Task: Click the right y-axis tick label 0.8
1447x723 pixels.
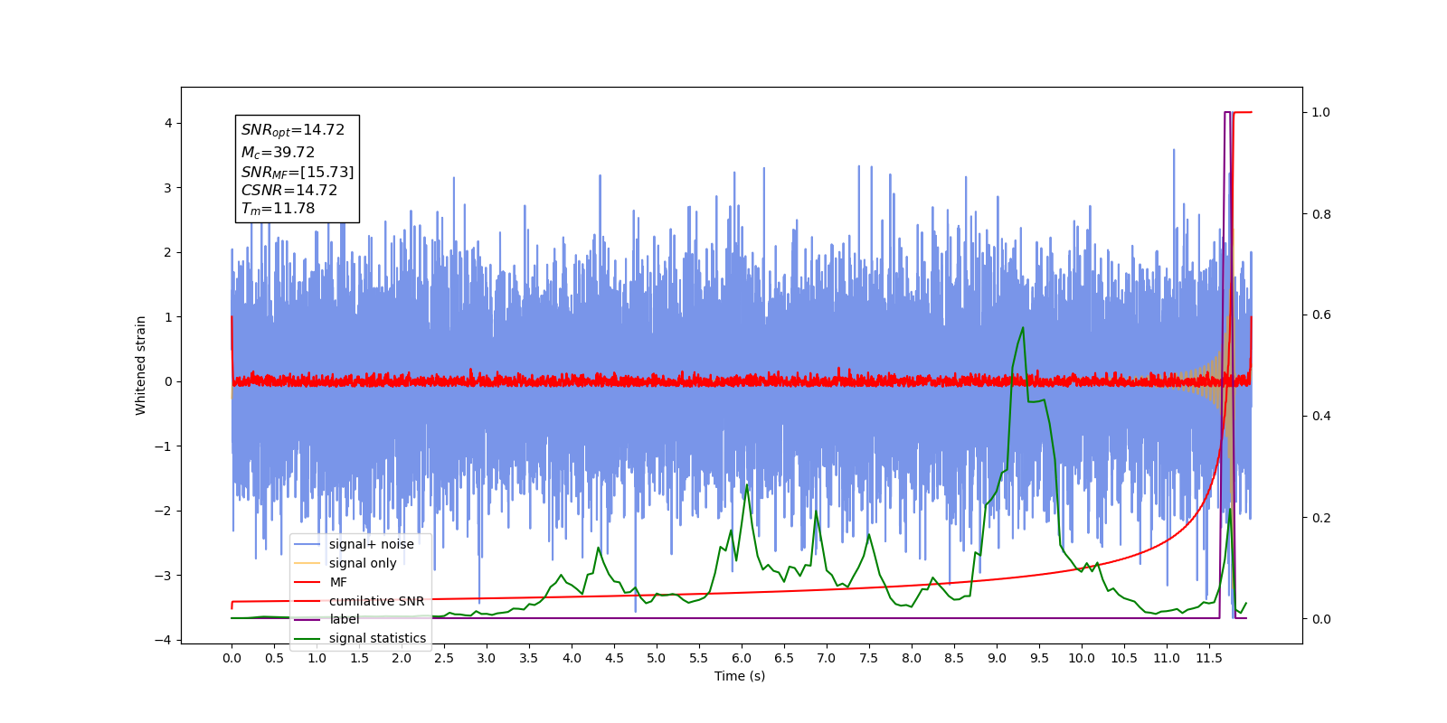Action: click(x=1321, y=214)
